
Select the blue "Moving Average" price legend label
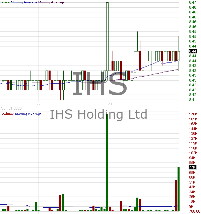pos(24,2)
